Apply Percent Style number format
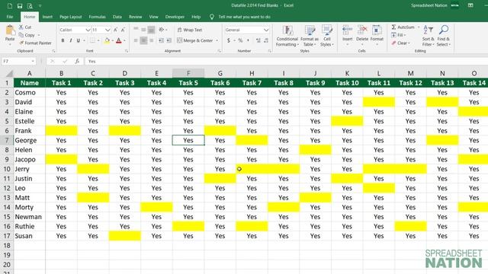Viewport: 488px width, 274px height. pyautogui.click(x=240, y=40)
